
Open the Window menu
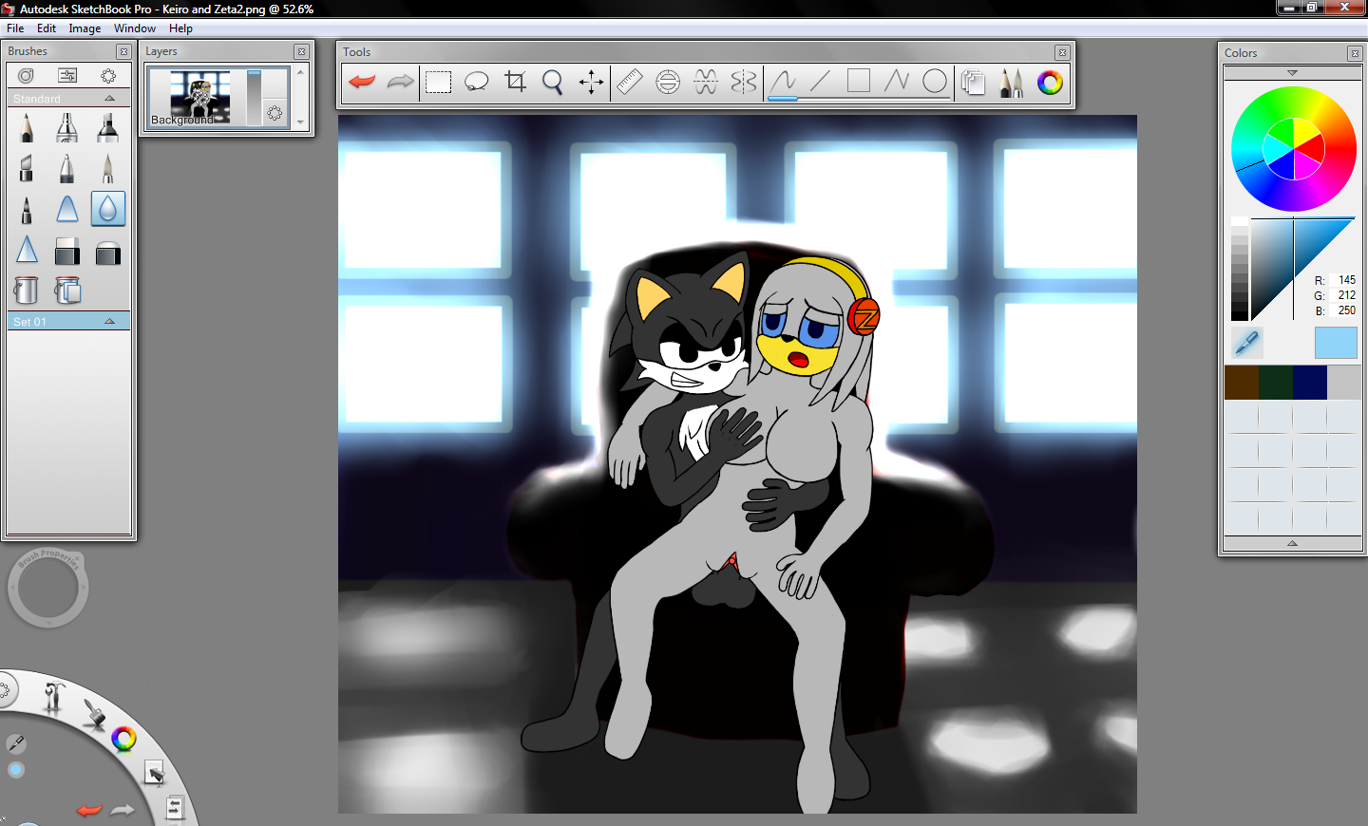point(135,28)
